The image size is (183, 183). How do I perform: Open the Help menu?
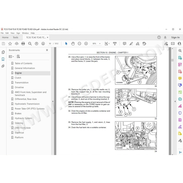(x=33, y=33)
